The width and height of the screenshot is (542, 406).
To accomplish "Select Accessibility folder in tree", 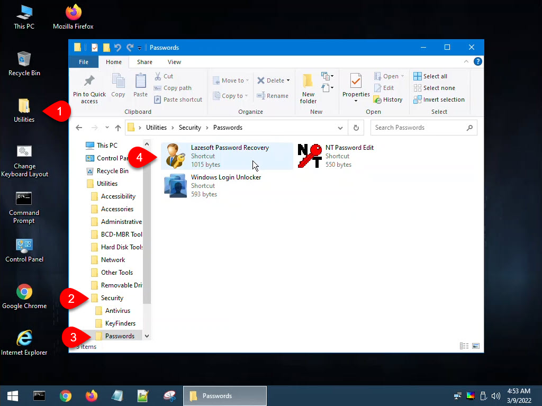I will pyautogui.click(x=113, y=196).
